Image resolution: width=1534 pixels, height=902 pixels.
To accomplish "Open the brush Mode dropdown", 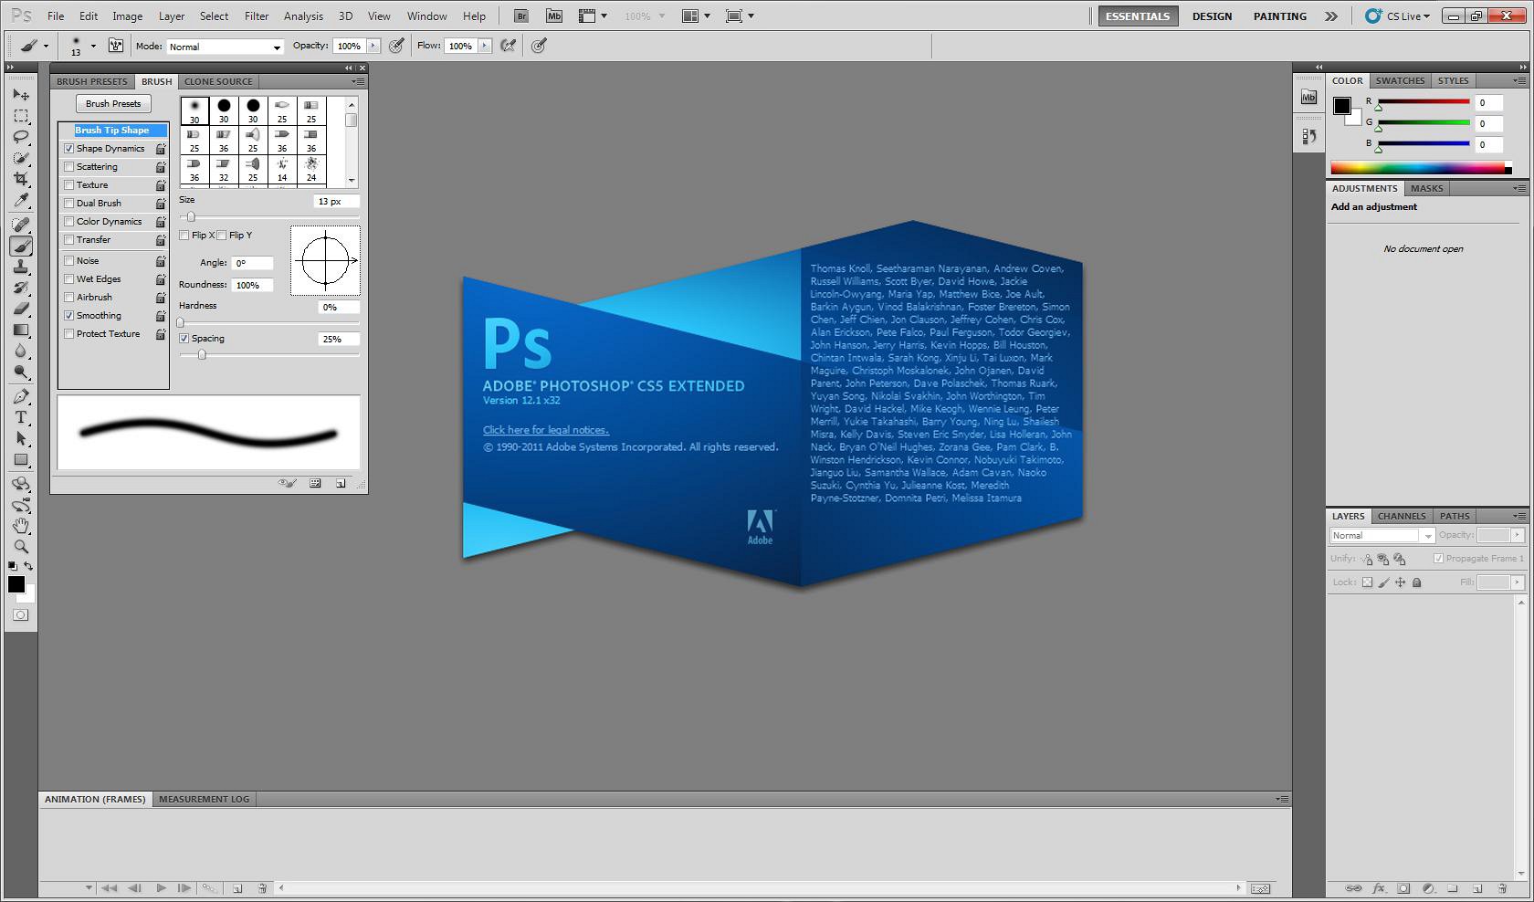I will (225, 47).
